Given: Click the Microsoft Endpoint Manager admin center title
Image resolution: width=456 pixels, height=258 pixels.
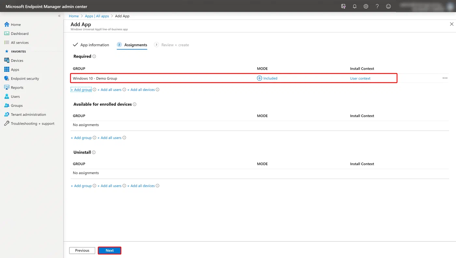Looking at the screenshot, I should pyautogui.click(x=47, y=7).
